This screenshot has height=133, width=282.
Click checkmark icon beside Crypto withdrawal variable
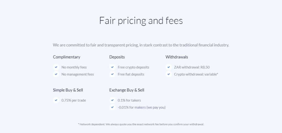pyautogui.click(x=169, y=74)
